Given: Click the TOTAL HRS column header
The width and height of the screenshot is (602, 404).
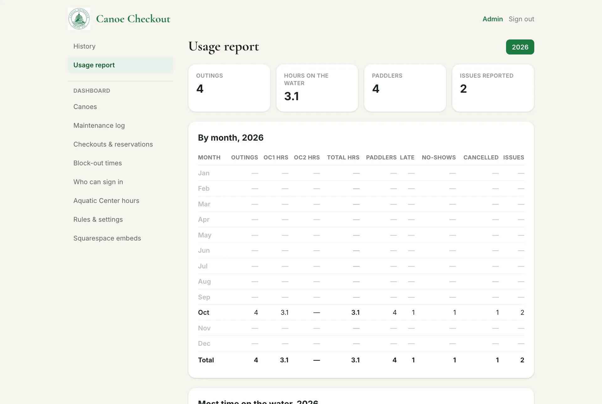Looking at the screenshot, I should 343,158.
